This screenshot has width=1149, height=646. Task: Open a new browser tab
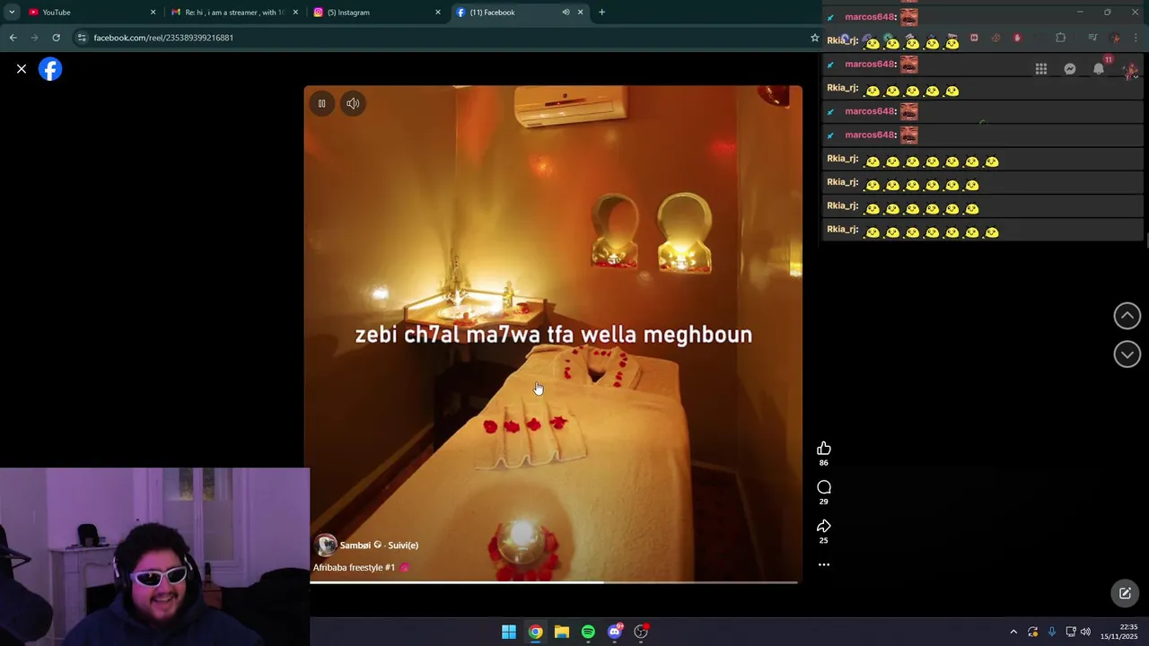pyautogui.click(x=601, y=13)
